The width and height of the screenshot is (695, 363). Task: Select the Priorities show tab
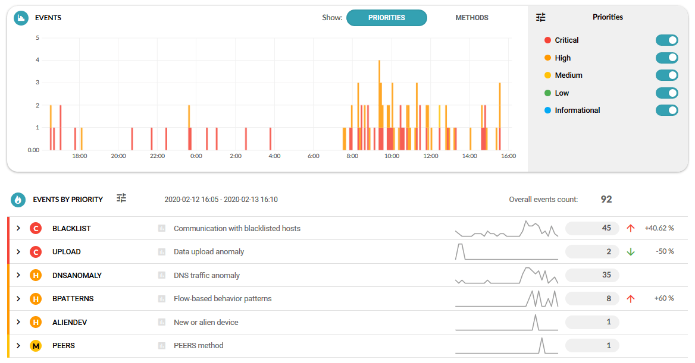[x=386, y=18]
